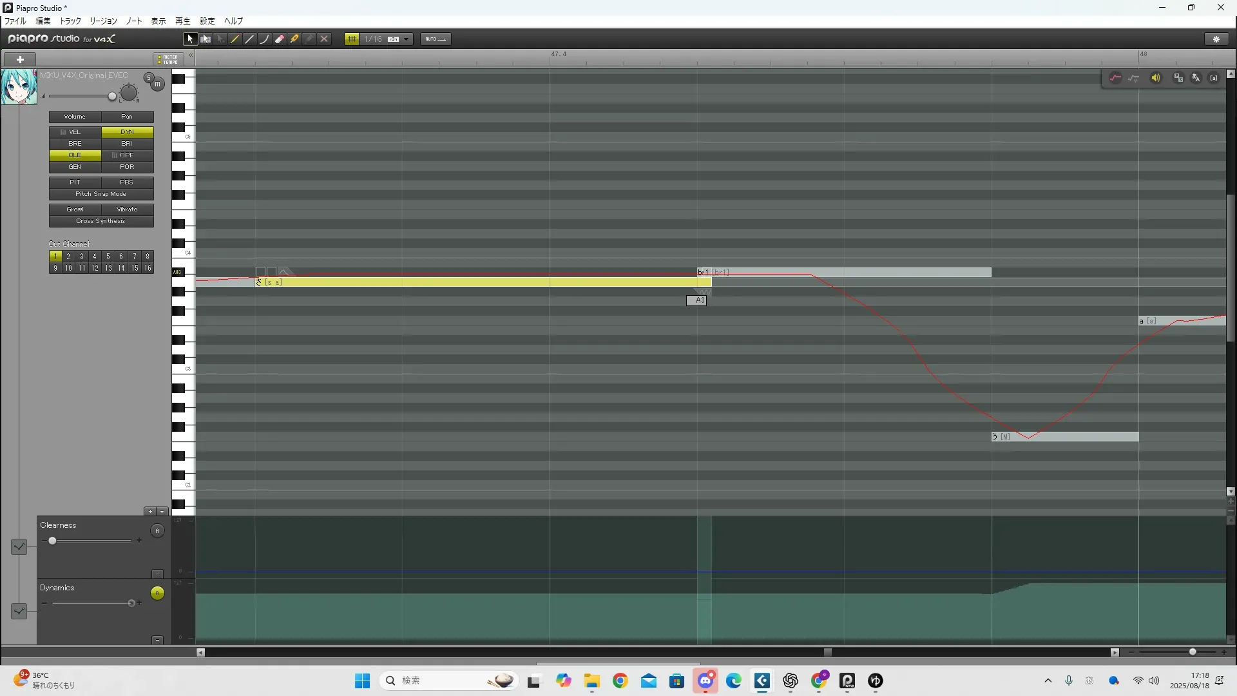1237x696 pixels.
Task: Click the phoneme [a] display icon
Action: tap(1214, 78)
